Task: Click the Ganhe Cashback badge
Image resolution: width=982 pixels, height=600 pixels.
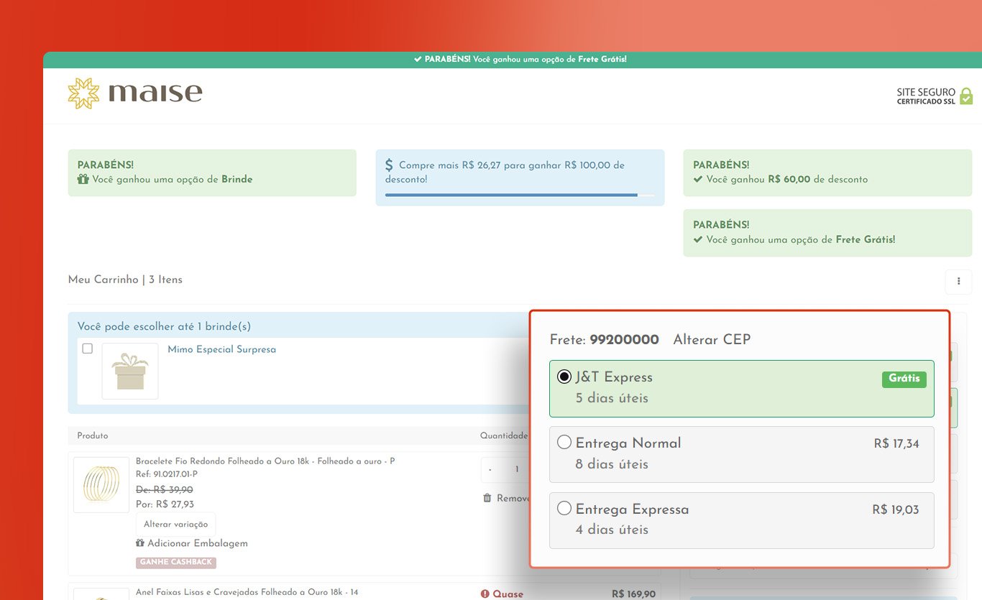Action: 176,563
